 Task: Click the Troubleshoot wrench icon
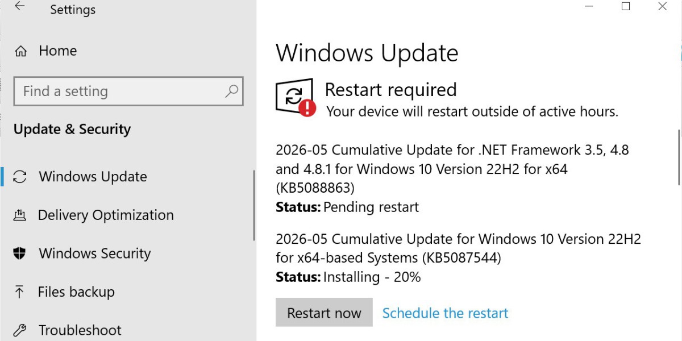coord(20,330)
